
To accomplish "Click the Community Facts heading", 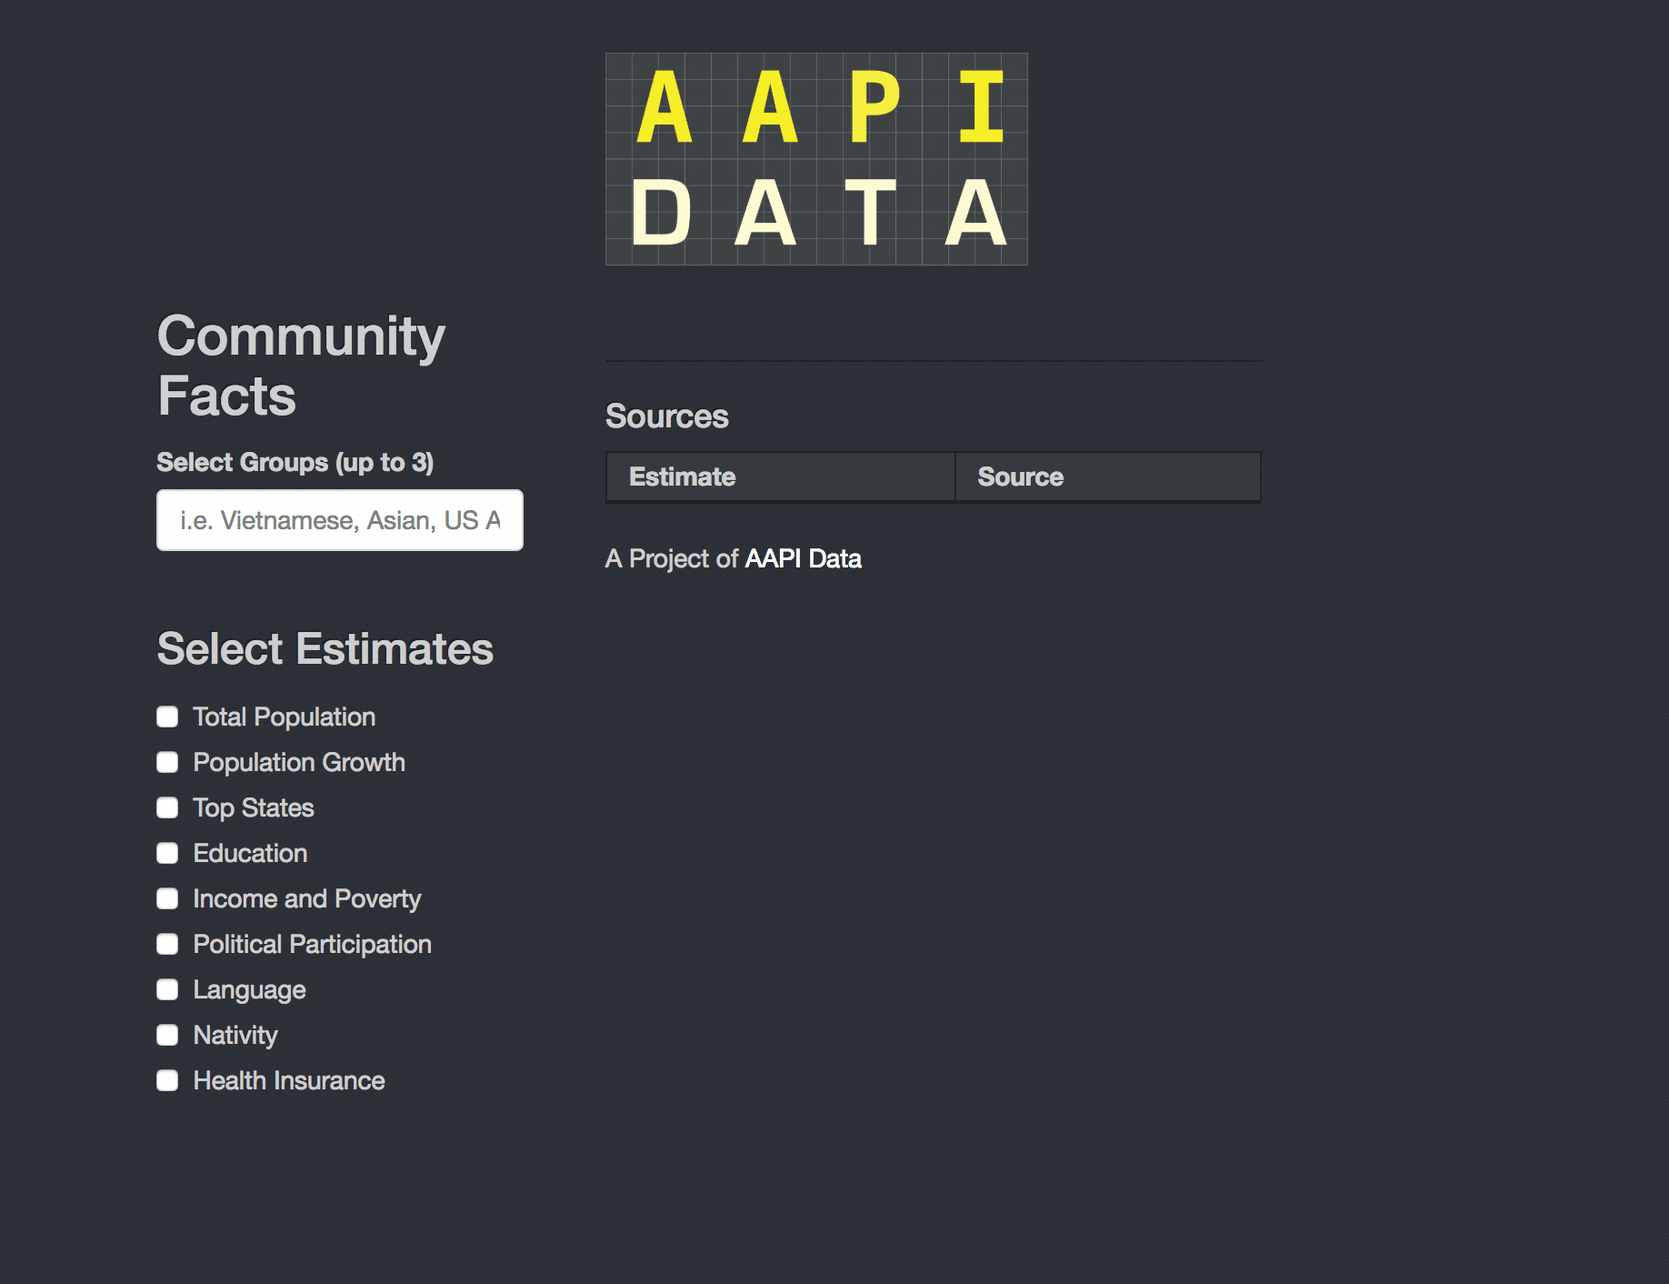I will pos(301,366).
